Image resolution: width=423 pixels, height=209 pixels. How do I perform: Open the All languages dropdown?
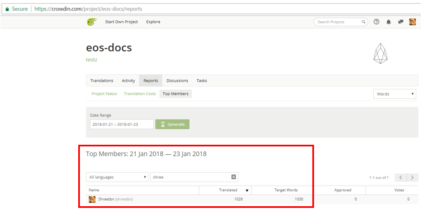[x=117, y=177]
